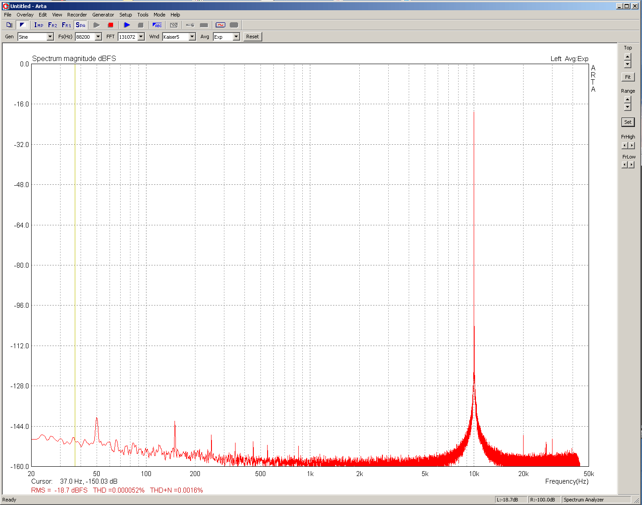Viewport: 642px width, 505px height.
Task: Click FrHigh right arrow
Action: pyautogui.click(x=631, y=145)
